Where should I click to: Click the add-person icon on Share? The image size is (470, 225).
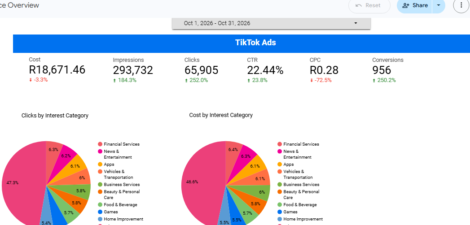pyautogui.click(x=406, y=5)
